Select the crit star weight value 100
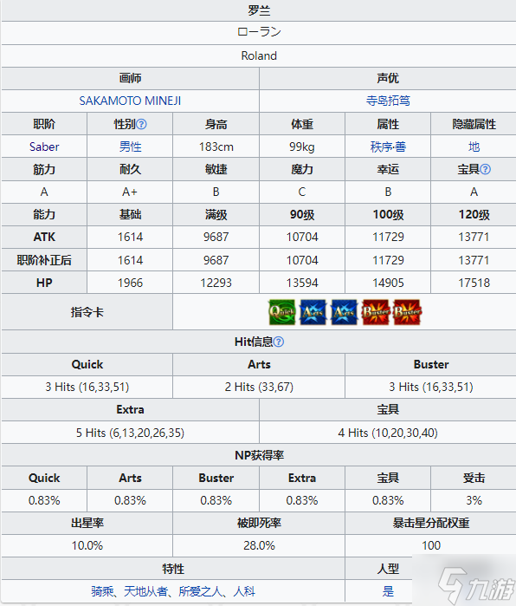The image size is (516, 606). coord(431,545)
